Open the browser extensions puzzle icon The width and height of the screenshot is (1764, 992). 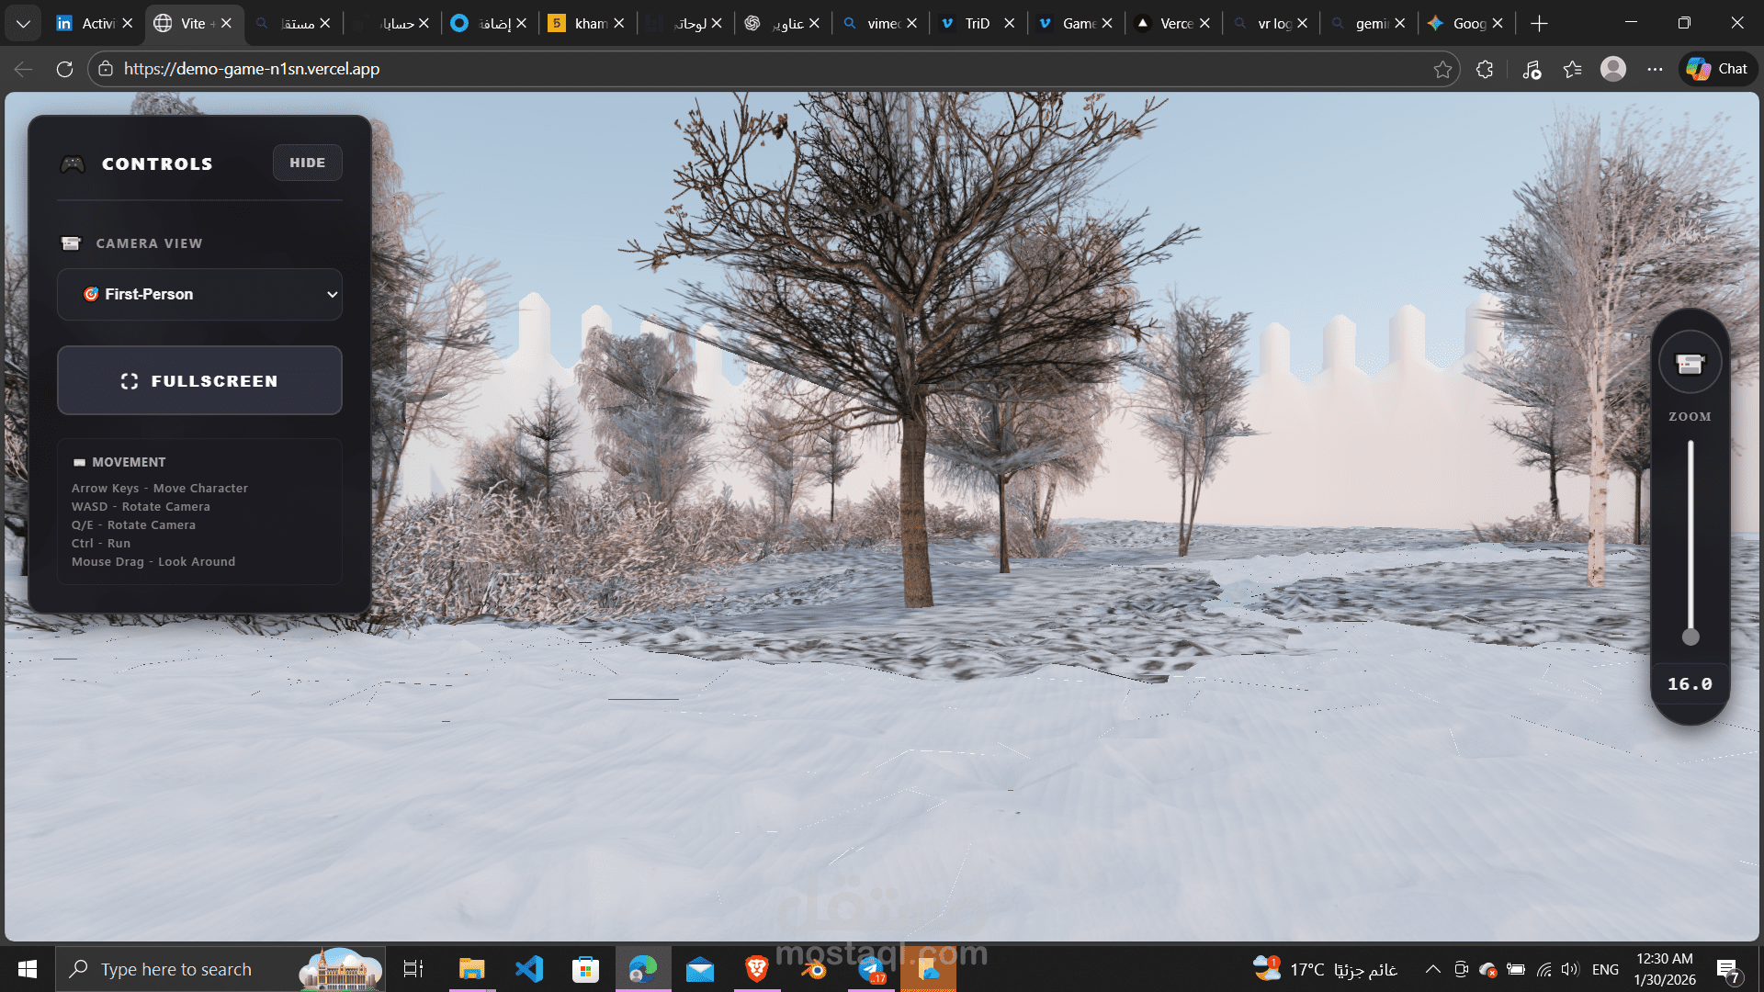tap(1485, 69)
